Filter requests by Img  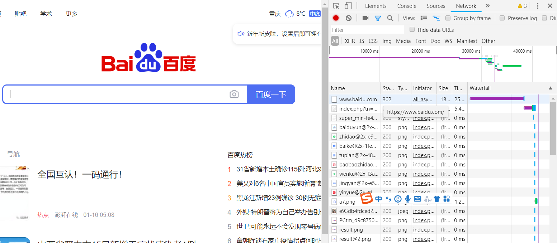click(x=387, y=41)
